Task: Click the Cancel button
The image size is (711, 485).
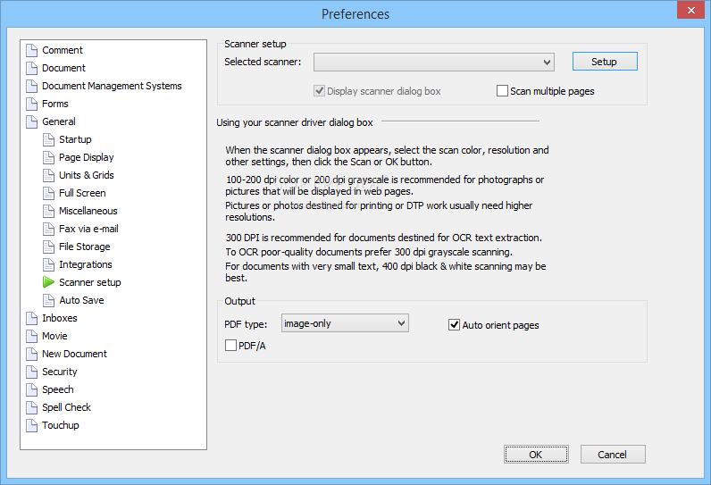Action: [x=613, y=455]
